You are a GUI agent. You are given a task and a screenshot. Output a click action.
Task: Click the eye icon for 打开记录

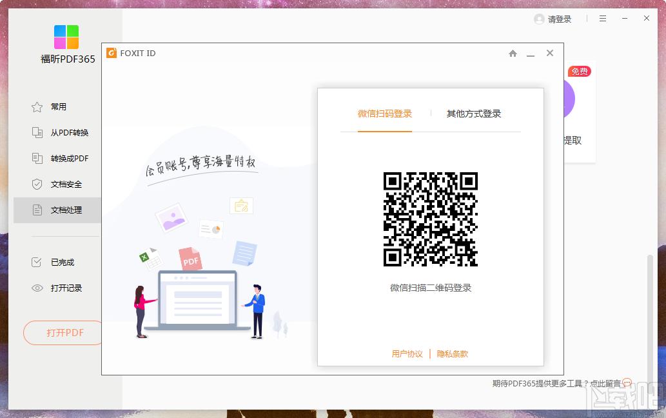click(37, 288)
